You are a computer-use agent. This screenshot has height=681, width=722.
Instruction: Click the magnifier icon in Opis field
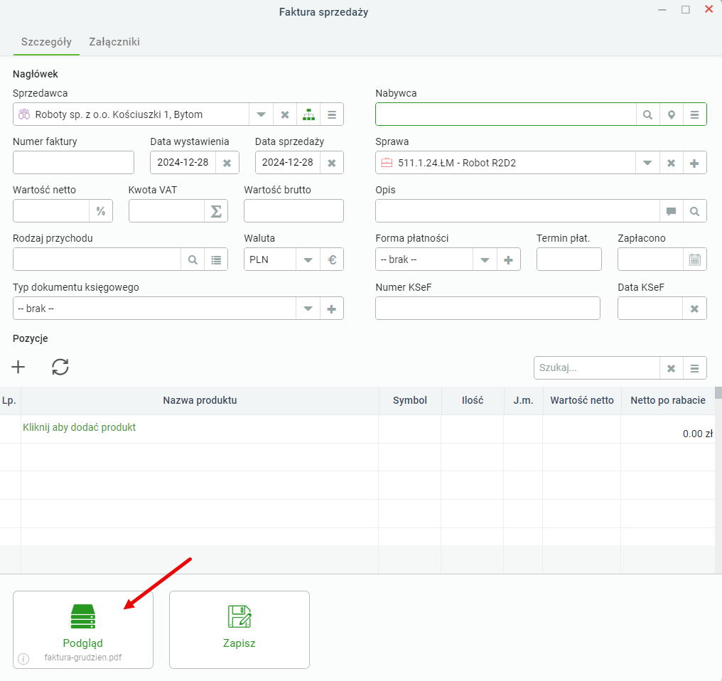pyautogui.click(x=695, y=212)
